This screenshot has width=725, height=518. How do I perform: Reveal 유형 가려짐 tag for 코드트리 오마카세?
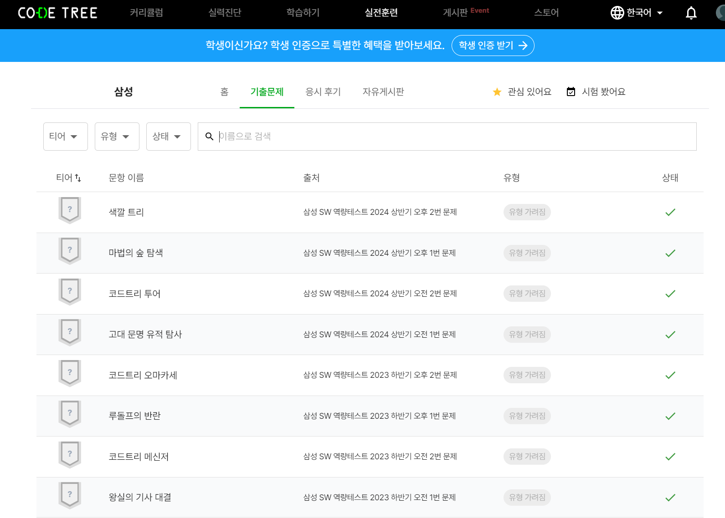pos(527,375)
